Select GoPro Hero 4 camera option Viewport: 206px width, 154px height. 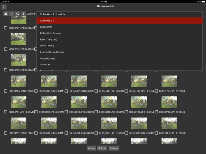tap(119, 21)
